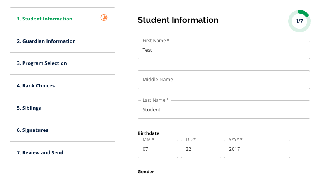Click the First Name * floating label
This screenshot has height=174, width=330.
[156, 41]
